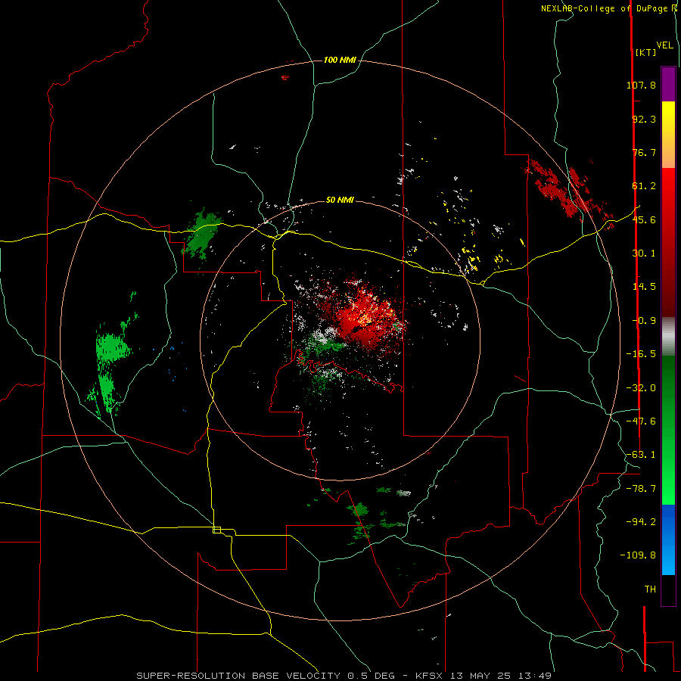
Task: Click the small yellow square interchange marker on the map
Action: [x=216, y=530]
